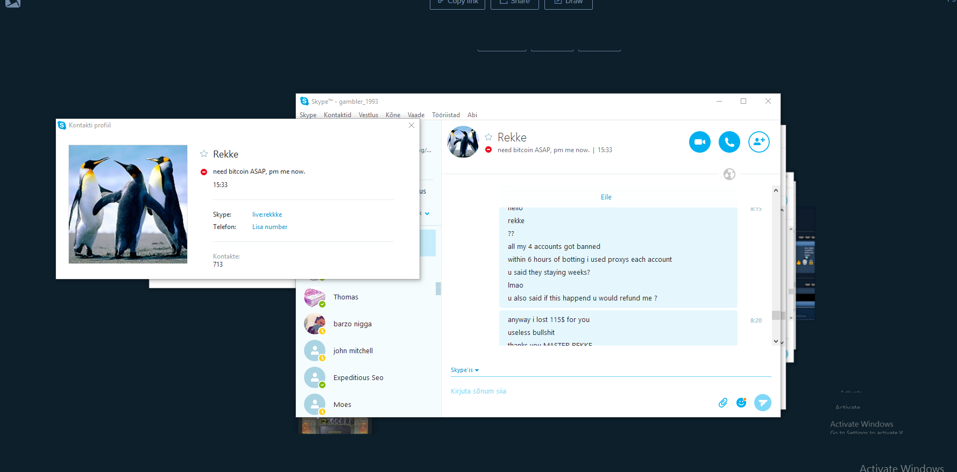Screen dimensions: 957x472
Task: Open Rekke's penguin avatar in chat header
Action: click(x=463, y=142)
